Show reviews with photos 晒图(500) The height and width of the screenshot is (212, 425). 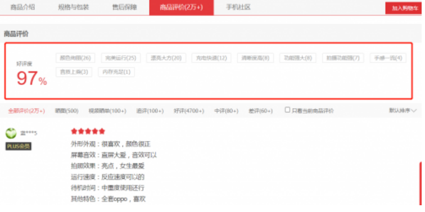pos(67,111)
